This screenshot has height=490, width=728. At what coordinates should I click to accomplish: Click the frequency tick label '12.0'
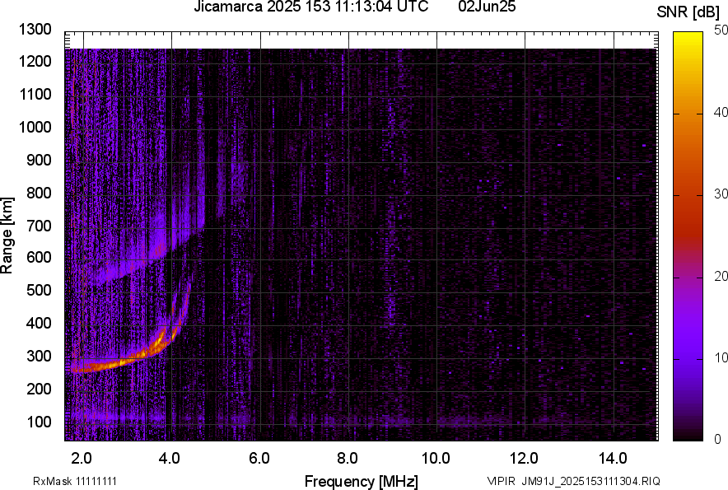pos(524,459)
